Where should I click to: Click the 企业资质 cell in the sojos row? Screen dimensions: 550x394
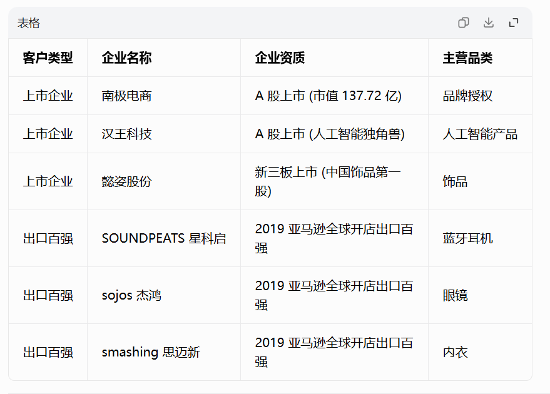click(334, 295)
